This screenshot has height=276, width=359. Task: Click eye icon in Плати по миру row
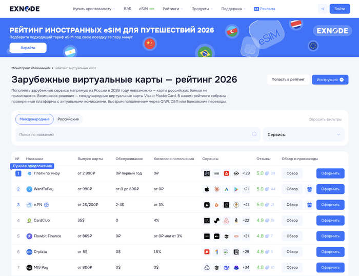(236, 173)
